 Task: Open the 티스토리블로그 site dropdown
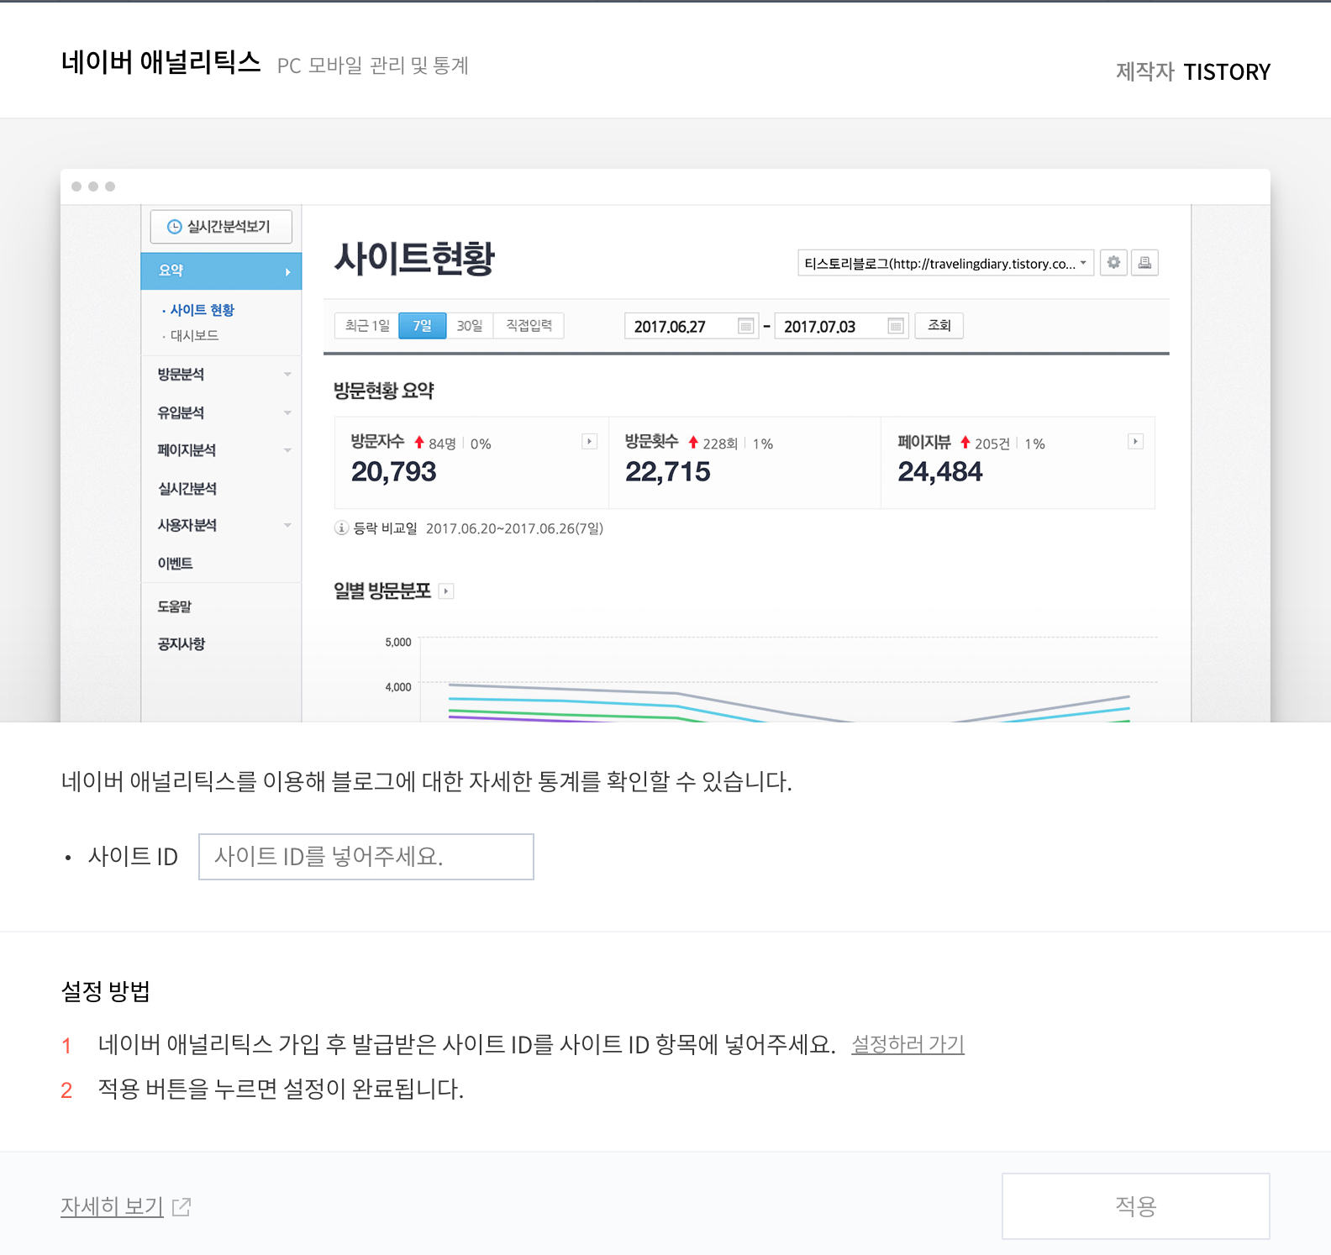(945, 263)
